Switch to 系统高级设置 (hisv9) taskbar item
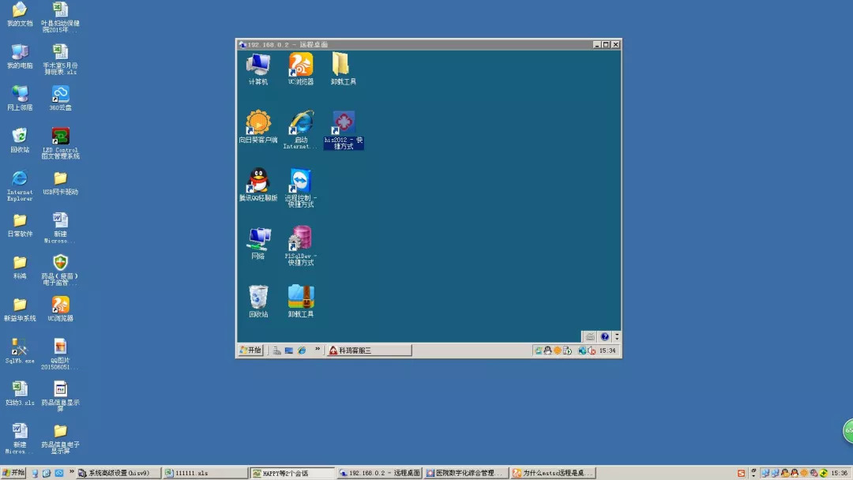Screen dimensions: 853x480 click(118, 473)
